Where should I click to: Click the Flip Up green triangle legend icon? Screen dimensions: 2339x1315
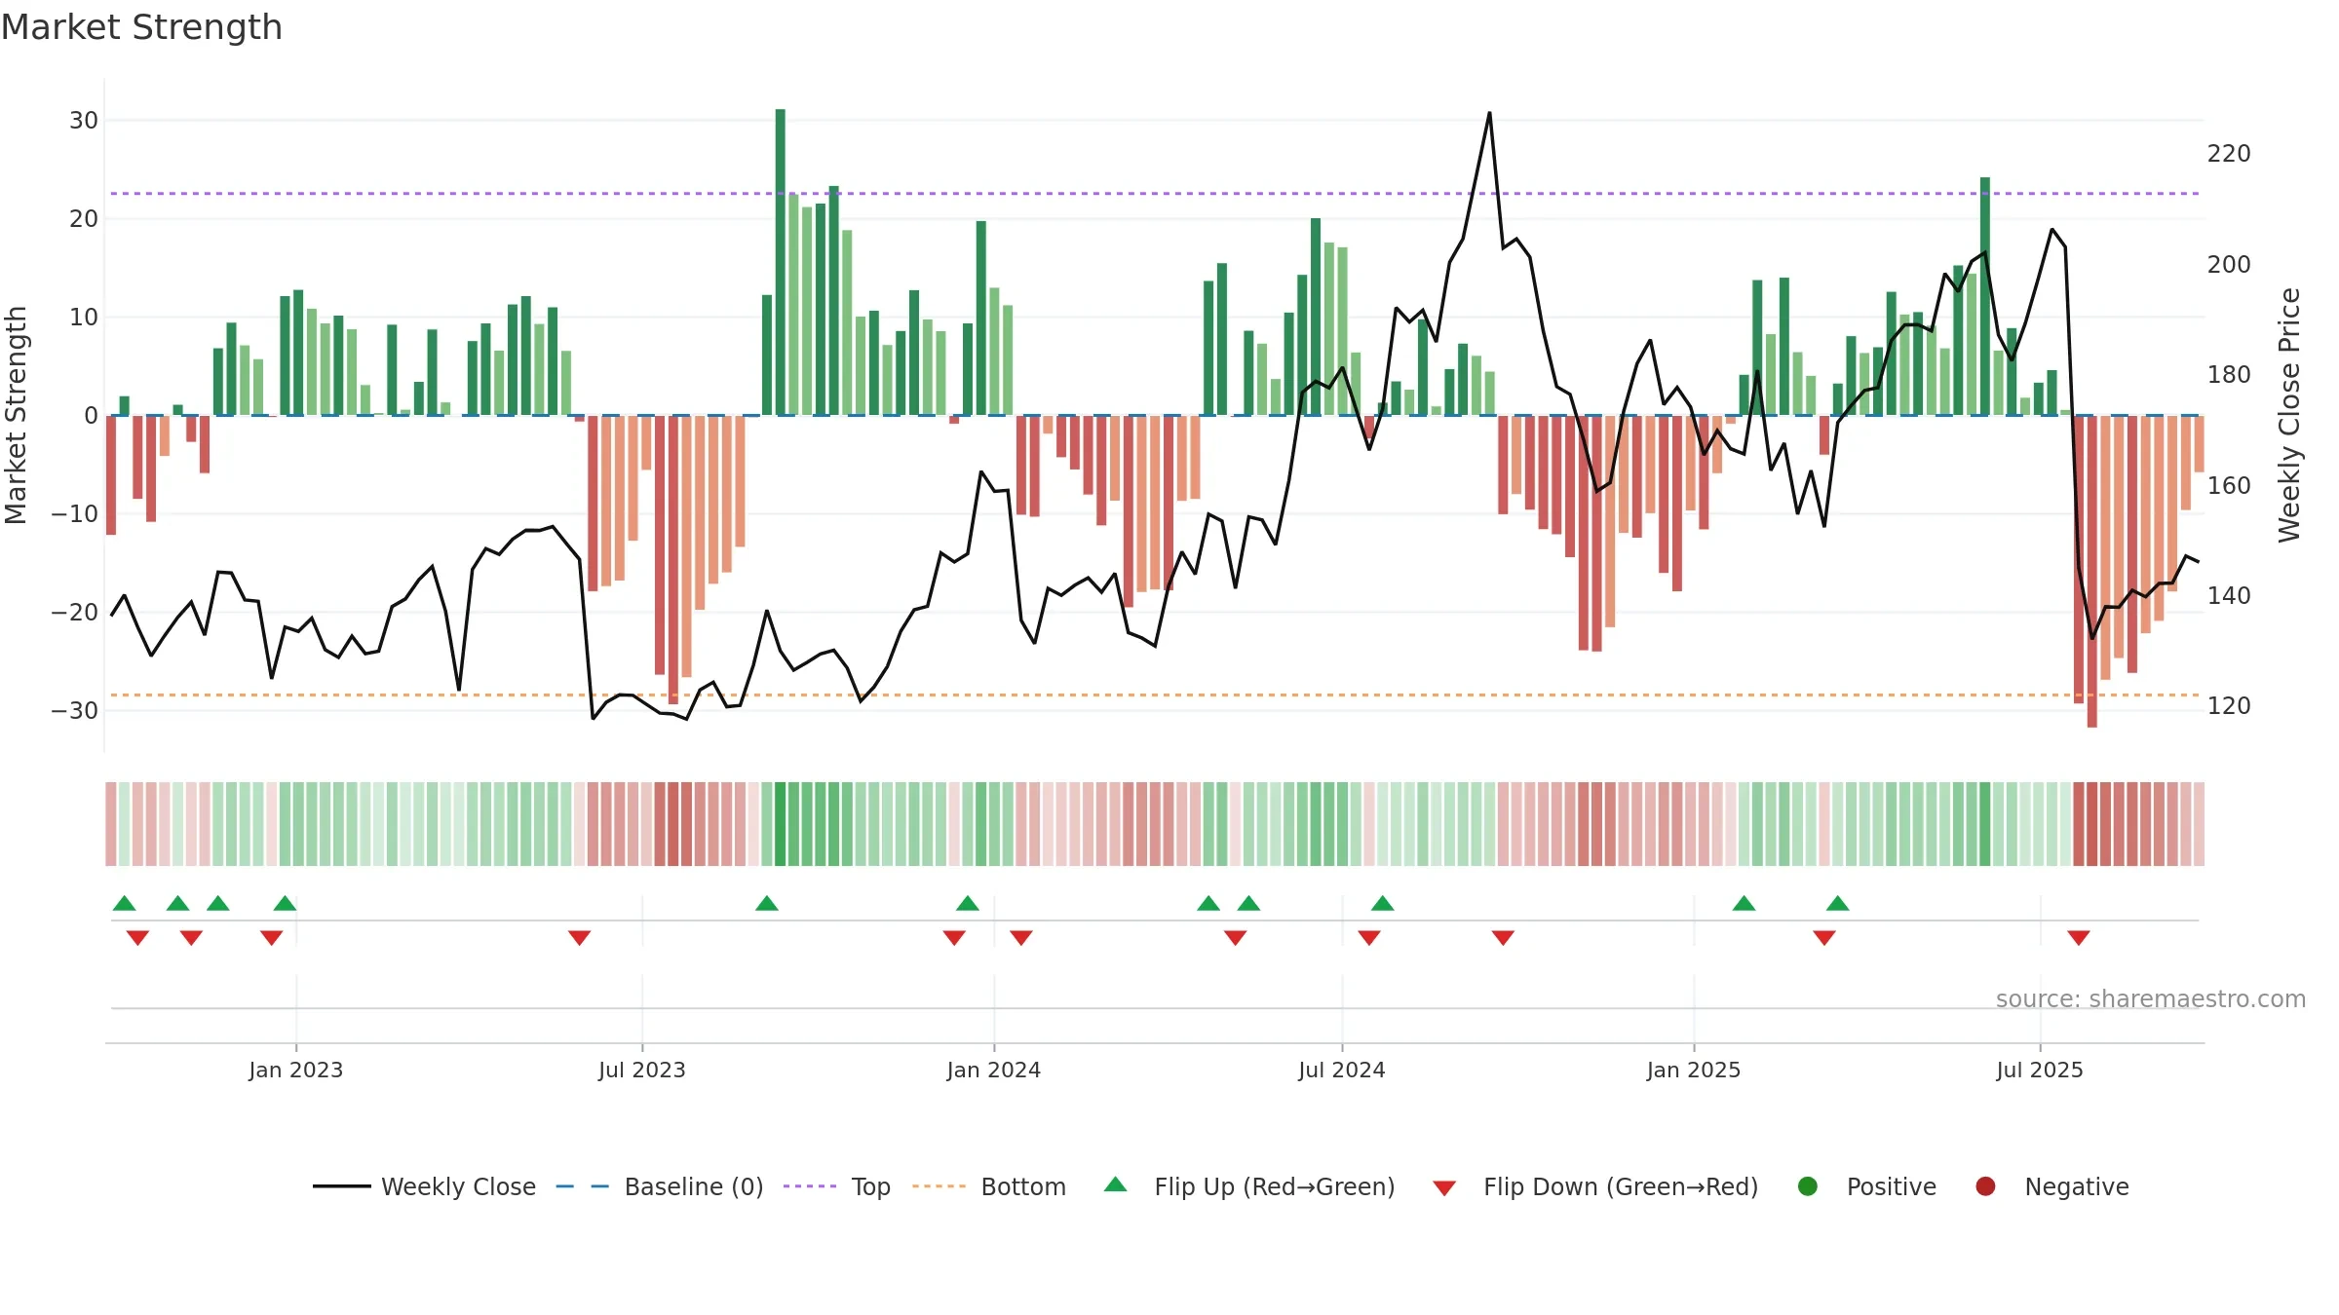tap(1116, 1185)
